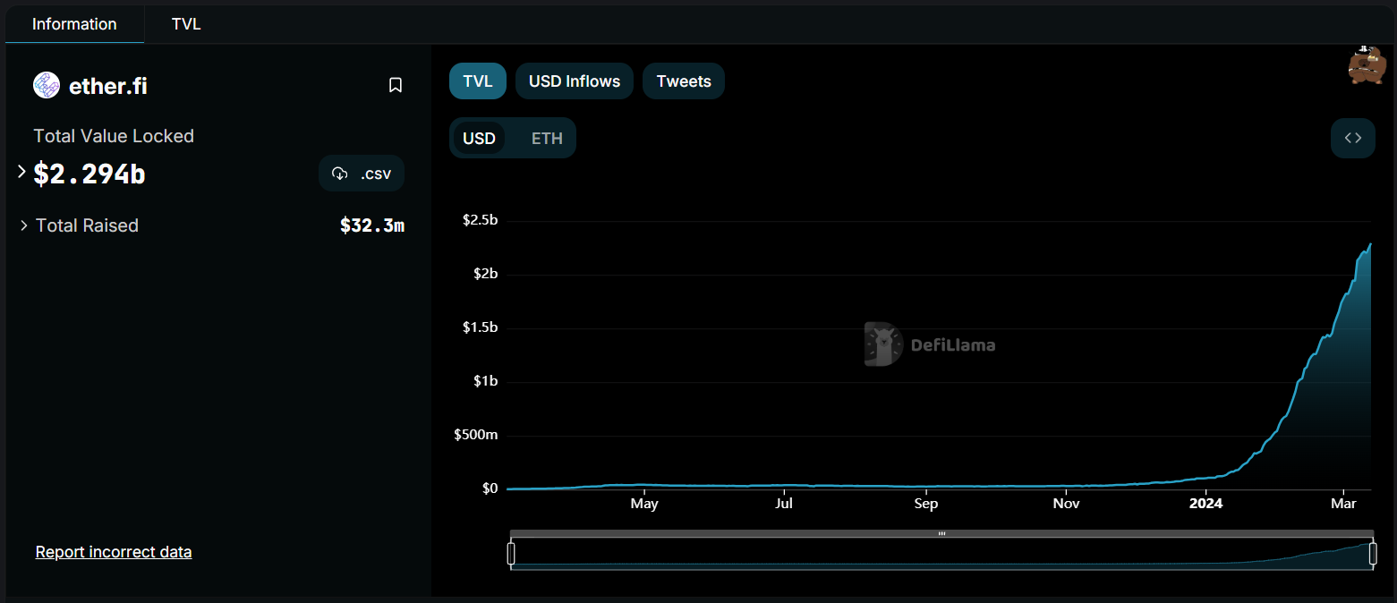Toggle the Tweets chart option
Image resolution: width=1397 pixels, height=603 pixels.
pos(684,81)
